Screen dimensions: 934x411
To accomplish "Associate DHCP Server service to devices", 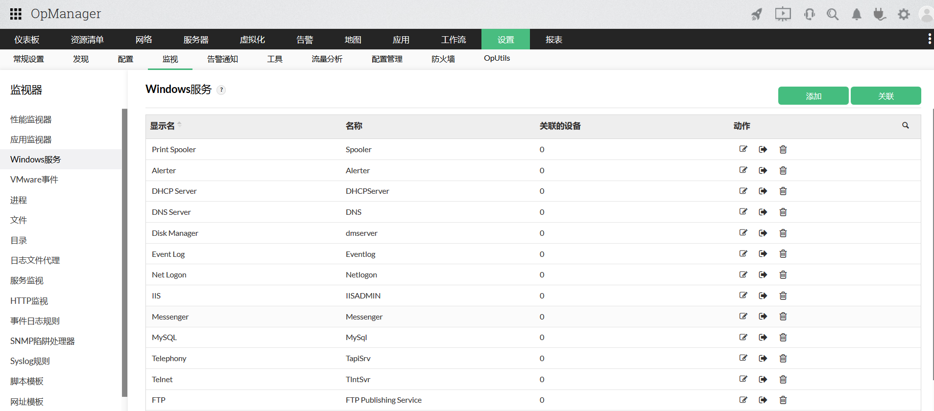I will point(763,191).
